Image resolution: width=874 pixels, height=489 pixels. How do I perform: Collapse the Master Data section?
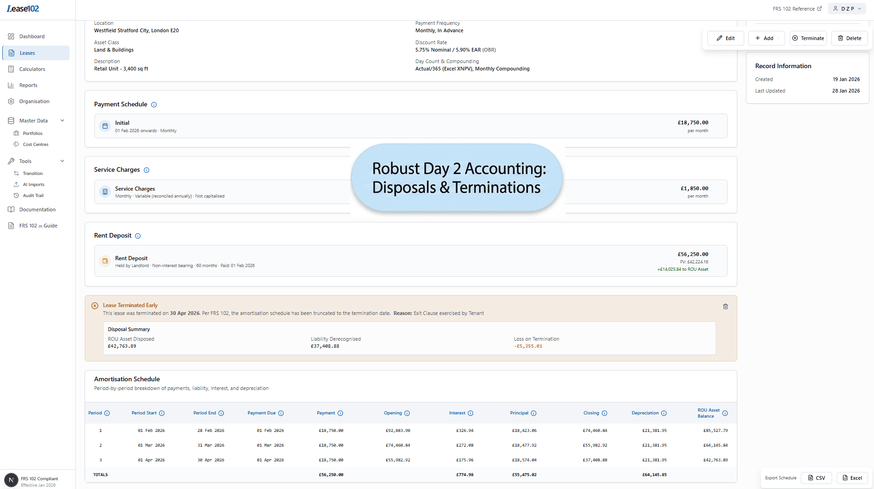[62, 120]
